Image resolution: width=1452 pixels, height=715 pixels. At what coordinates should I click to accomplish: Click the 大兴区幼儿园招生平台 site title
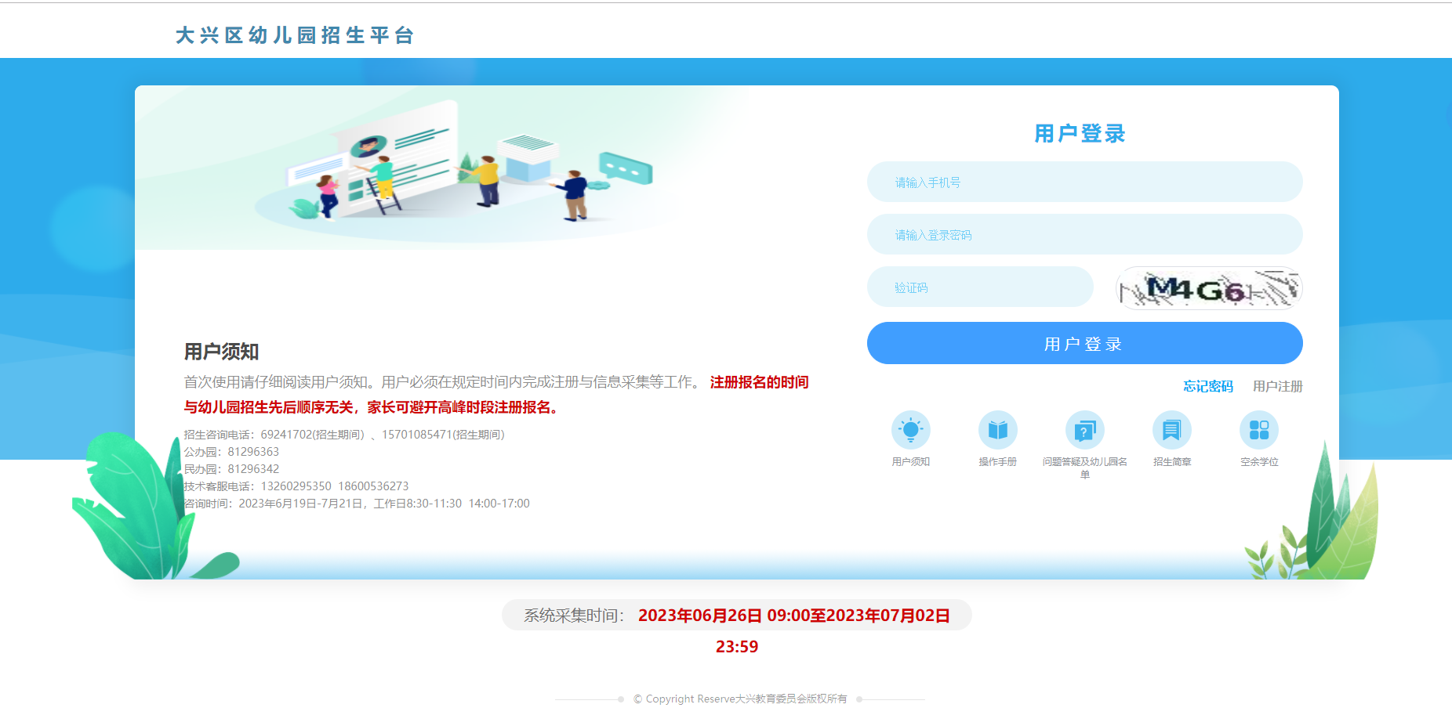pos(295,35)
